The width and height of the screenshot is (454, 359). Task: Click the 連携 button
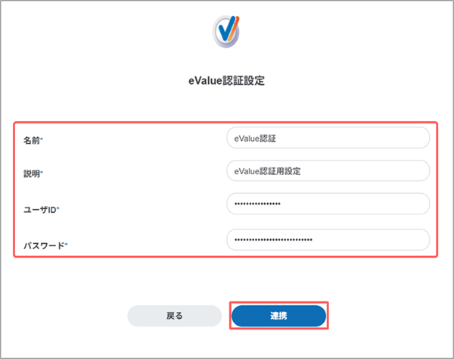pyautogui.click(x=278, y=316)
